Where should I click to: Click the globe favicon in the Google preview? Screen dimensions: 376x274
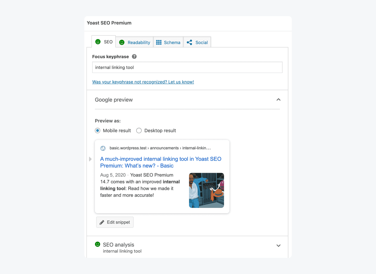click(103, 148)
